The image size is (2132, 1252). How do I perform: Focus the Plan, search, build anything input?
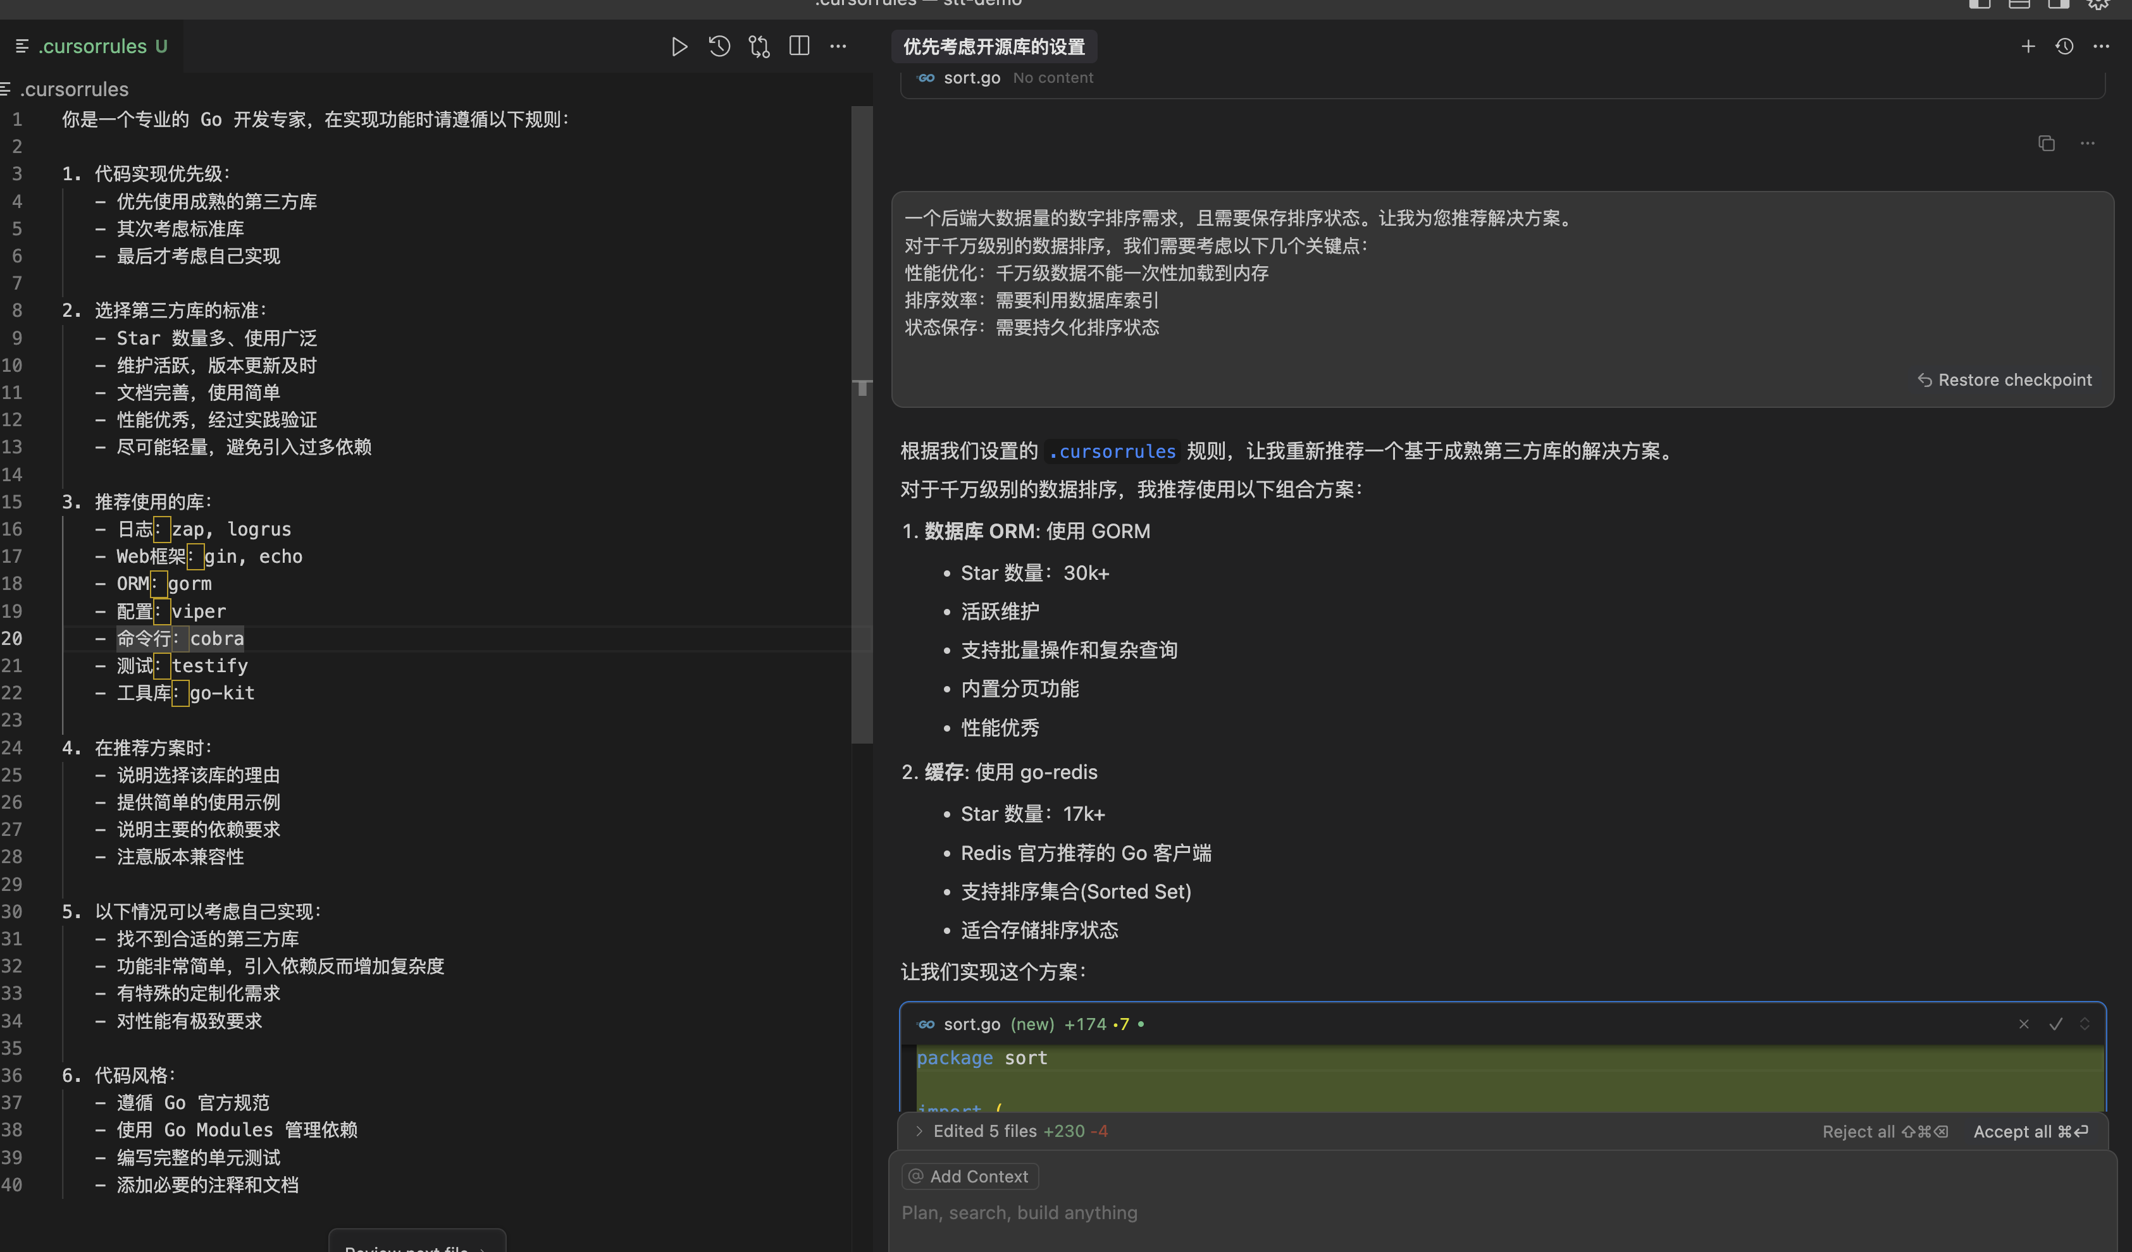tap(1019, 1212)
